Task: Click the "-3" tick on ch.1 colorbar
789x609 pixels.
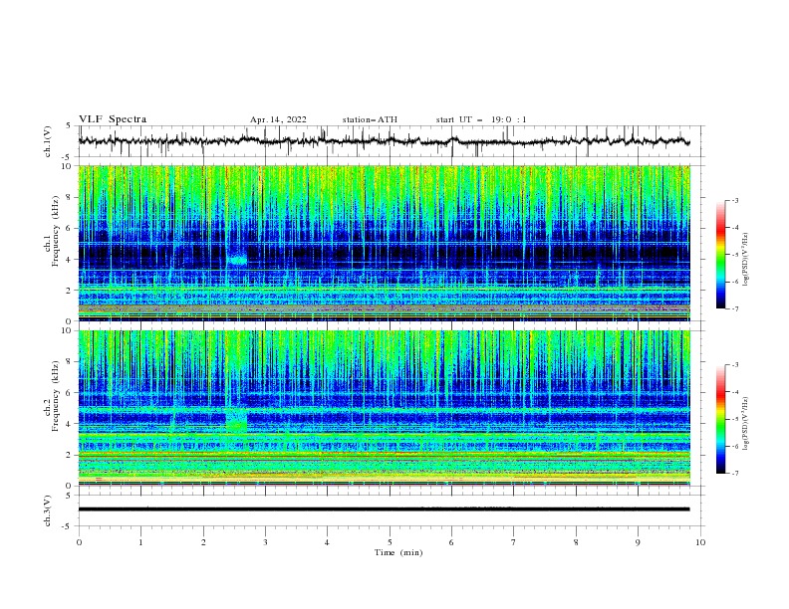Action: coord(734,201)
